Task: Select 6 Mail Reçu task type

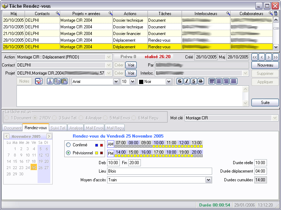Action: (134, 118)
